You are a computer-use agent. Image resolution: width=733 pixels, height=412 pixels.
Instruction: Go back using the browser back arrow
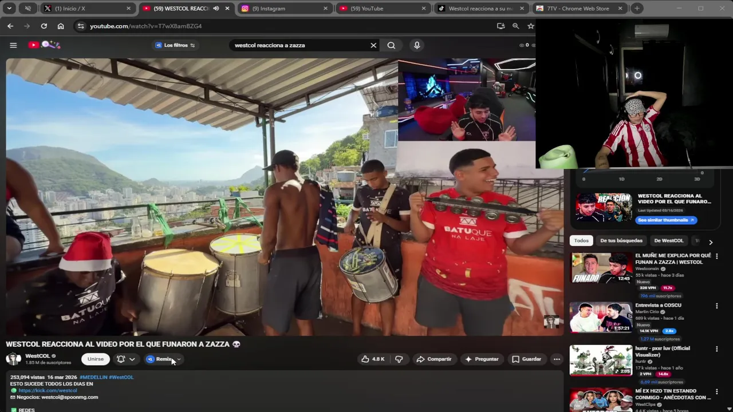(x=10, y=26)
